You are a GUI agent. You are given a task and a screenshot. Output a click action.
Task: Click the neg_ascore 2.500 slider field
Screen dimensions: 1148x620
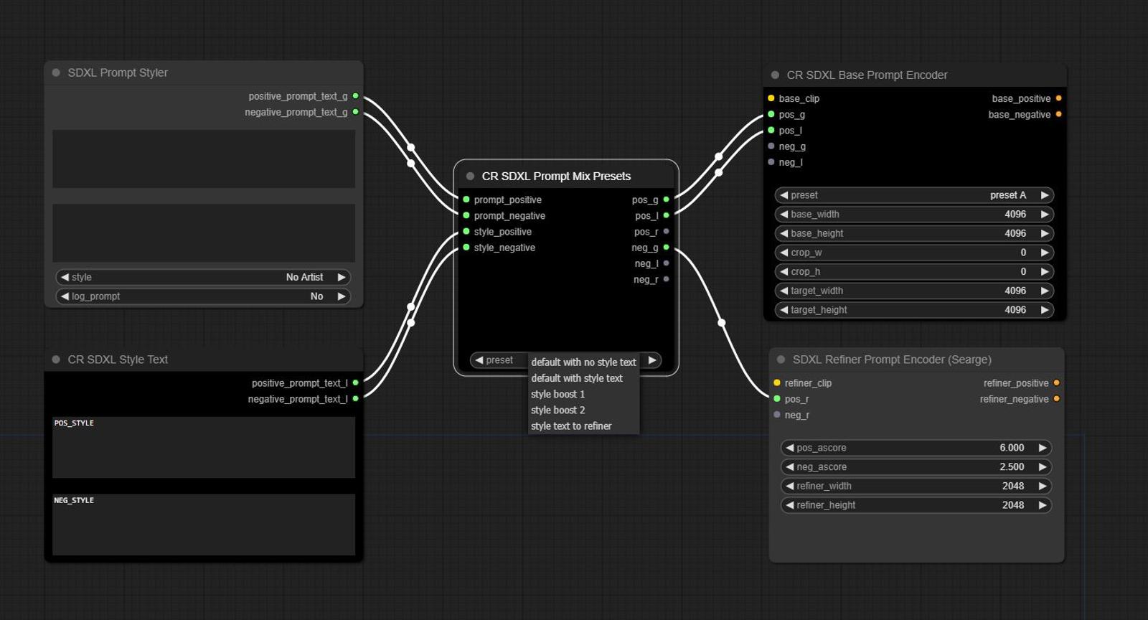point(916,466)
